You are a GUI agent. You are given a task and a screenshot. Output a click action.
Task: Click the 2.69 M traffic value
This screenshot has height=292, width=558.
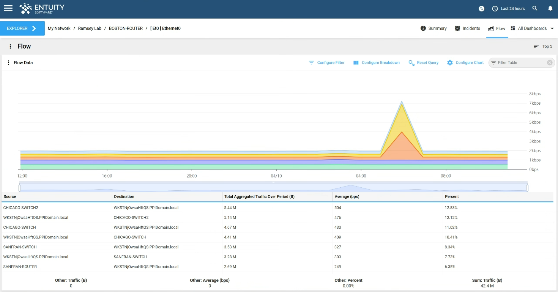tap(230, 267)
